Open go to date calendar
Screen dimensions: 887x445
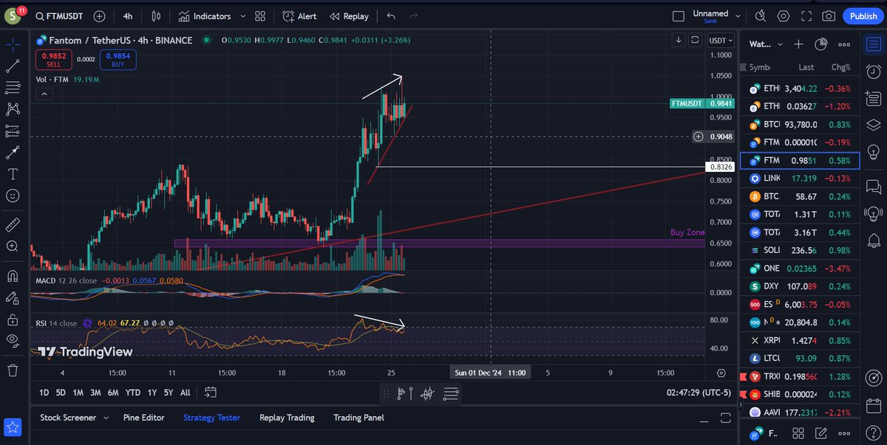pyautogui.click(x=211, y=393)
